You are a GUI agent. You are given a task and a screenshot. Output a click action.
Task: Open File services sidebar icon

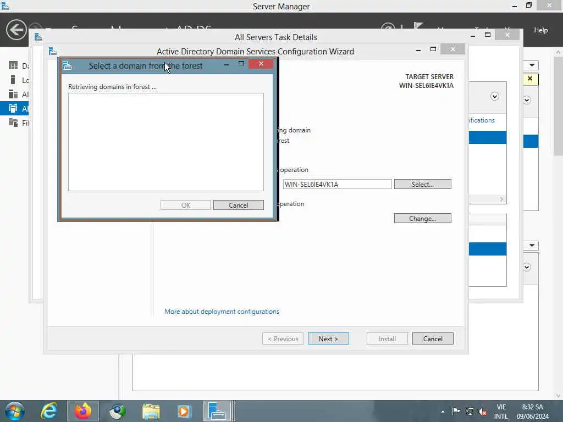pos(13,123)
